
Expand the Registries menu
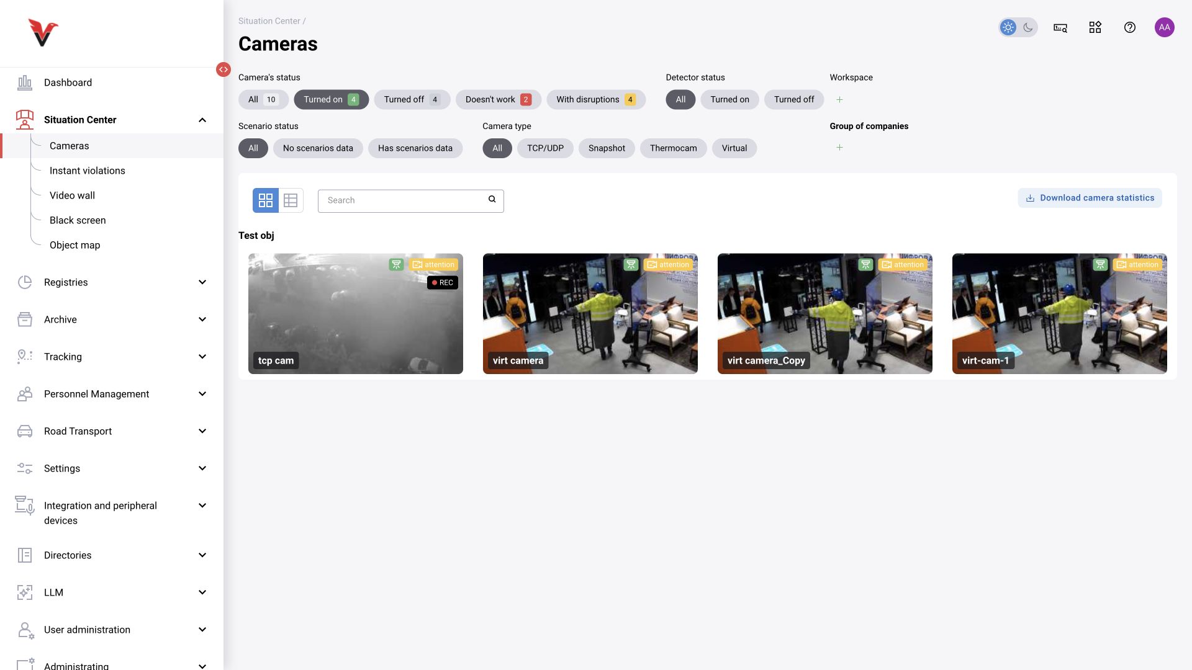pyautogui.click(x=202, y=282)
